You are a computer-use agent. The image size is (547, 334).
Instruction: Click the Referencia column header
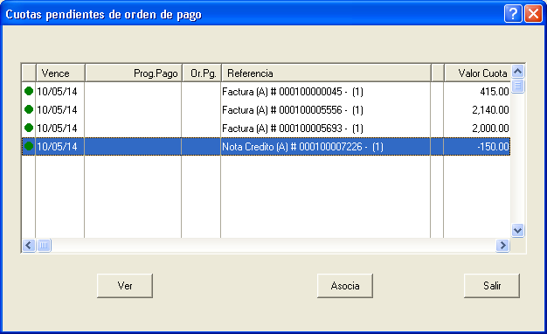[x=326, y=73]
